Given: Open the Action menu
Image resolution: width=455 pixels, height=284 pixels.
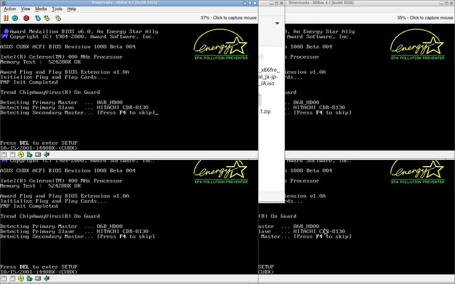Looking at the screenshot, I should point(10,9).
